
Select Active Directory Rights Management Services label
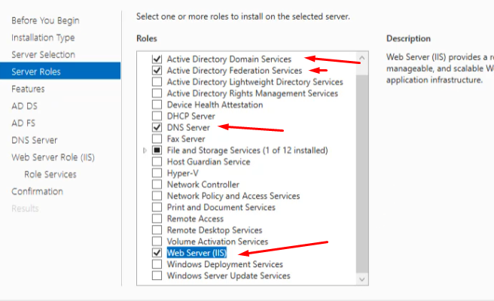coord(252,93)
